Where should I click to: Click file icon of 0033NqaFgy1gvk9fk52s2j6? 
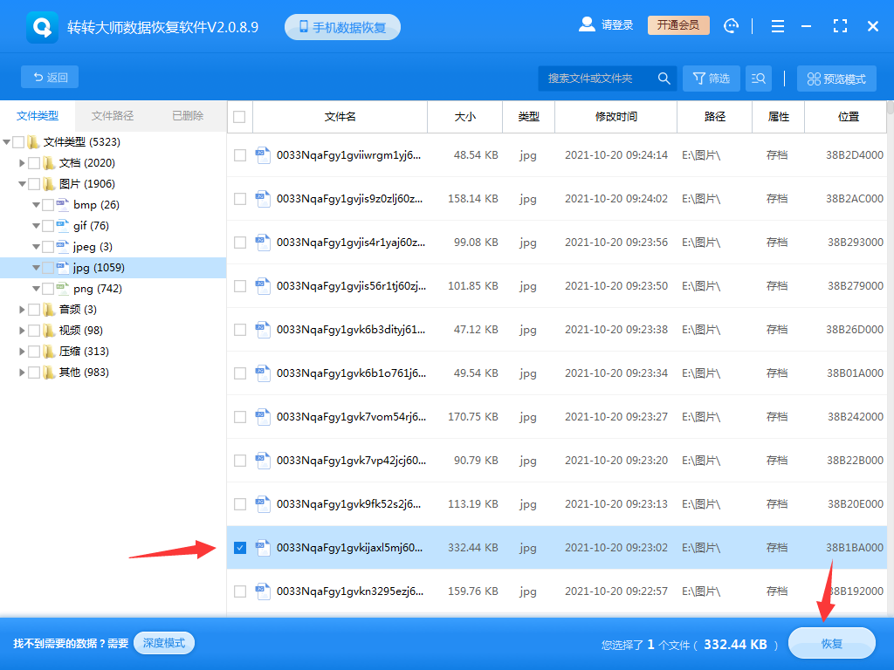262,504
